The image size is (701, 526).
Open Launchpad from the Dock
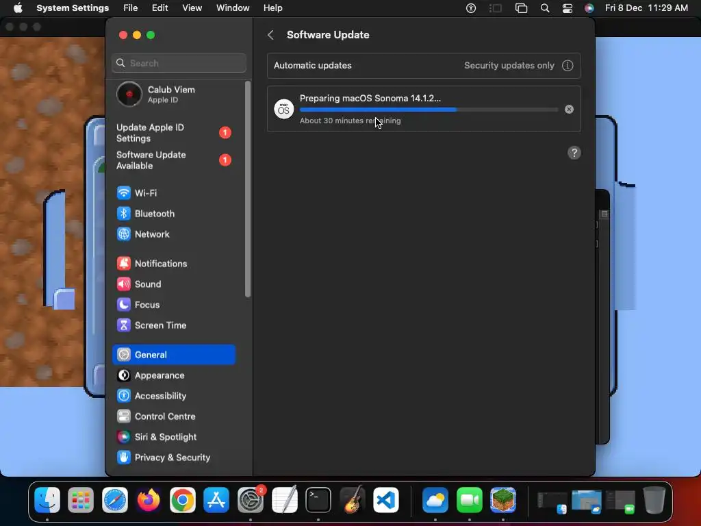pos(81,500)
